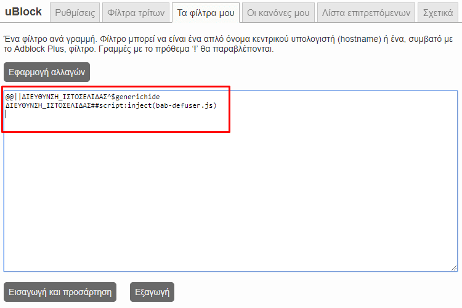Viewport: 462px width, 308px height.
Task: Click the Εξαγωγή button
Action: coord(152,292)
